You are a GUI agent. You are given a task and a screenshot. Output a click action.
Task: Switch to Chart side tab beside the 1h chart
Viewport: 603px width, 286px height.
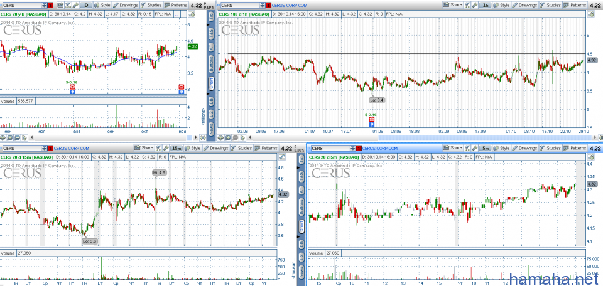pos(211,85)
